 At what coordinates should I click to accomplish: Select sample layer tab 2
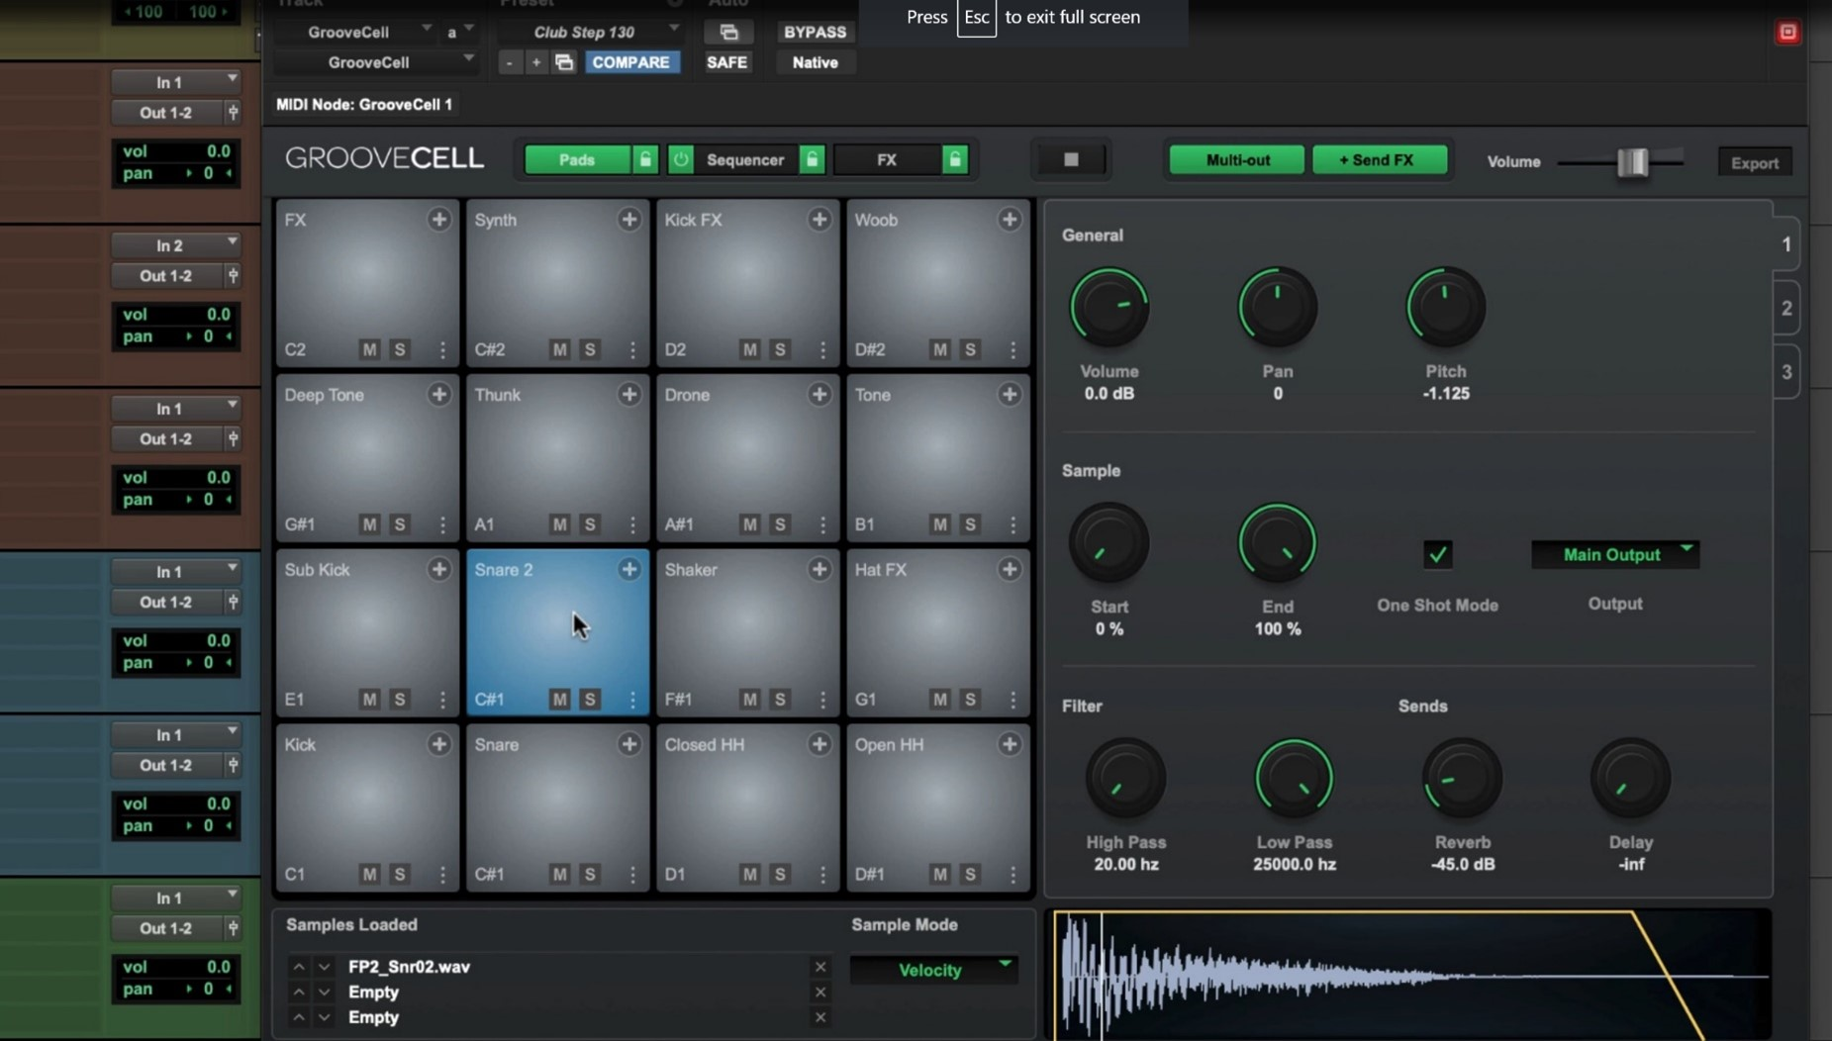[1785, 309]
